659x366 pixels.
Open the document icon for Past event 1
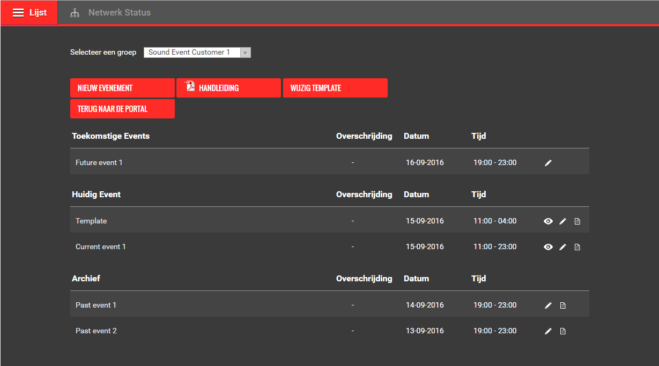[x=563, y=305]
